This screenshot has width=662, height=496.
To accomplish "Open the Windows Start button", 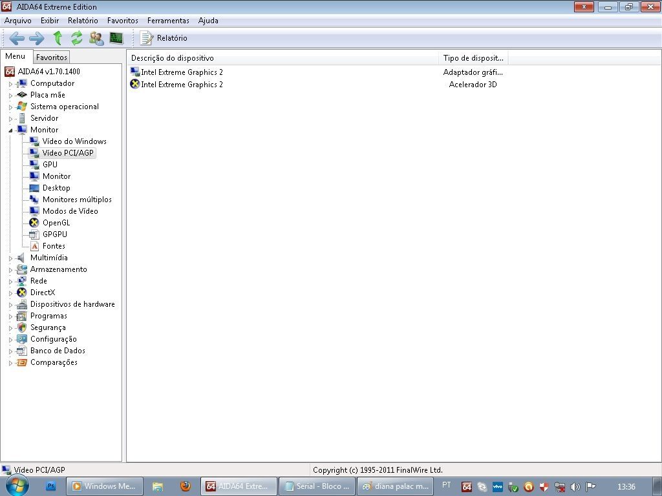I will [x=17, y=486].
